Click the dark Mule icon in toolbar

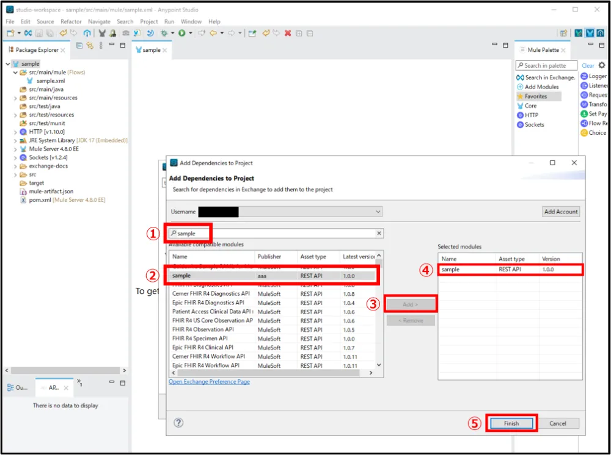[x=102, y=34]
